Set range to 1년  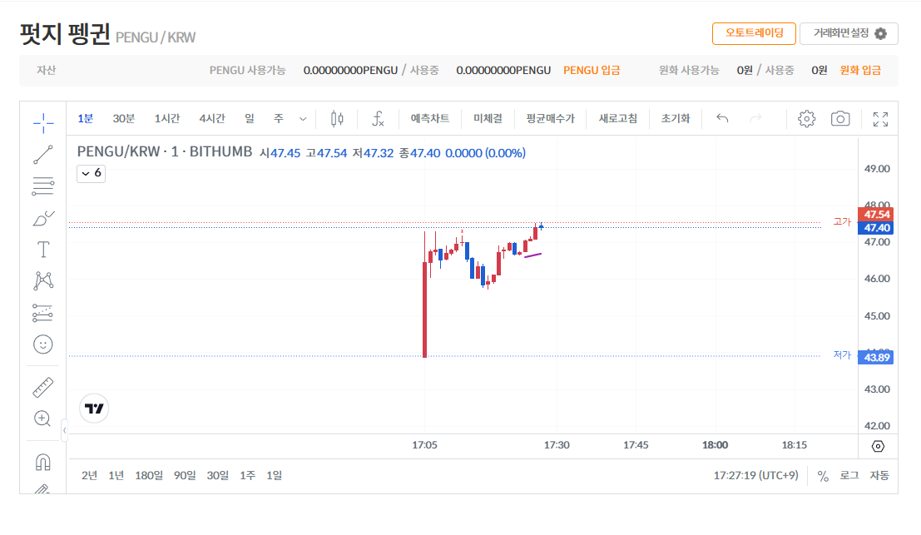click(x=116, y=476)
